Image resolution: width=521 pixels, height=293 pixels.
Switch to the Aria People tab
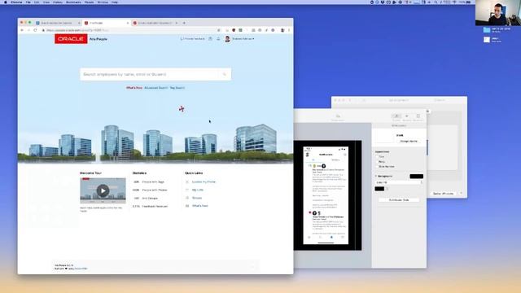[107, 23]
